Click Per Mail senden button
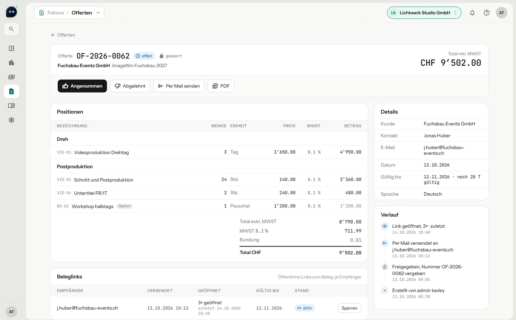 pos(179,86)
